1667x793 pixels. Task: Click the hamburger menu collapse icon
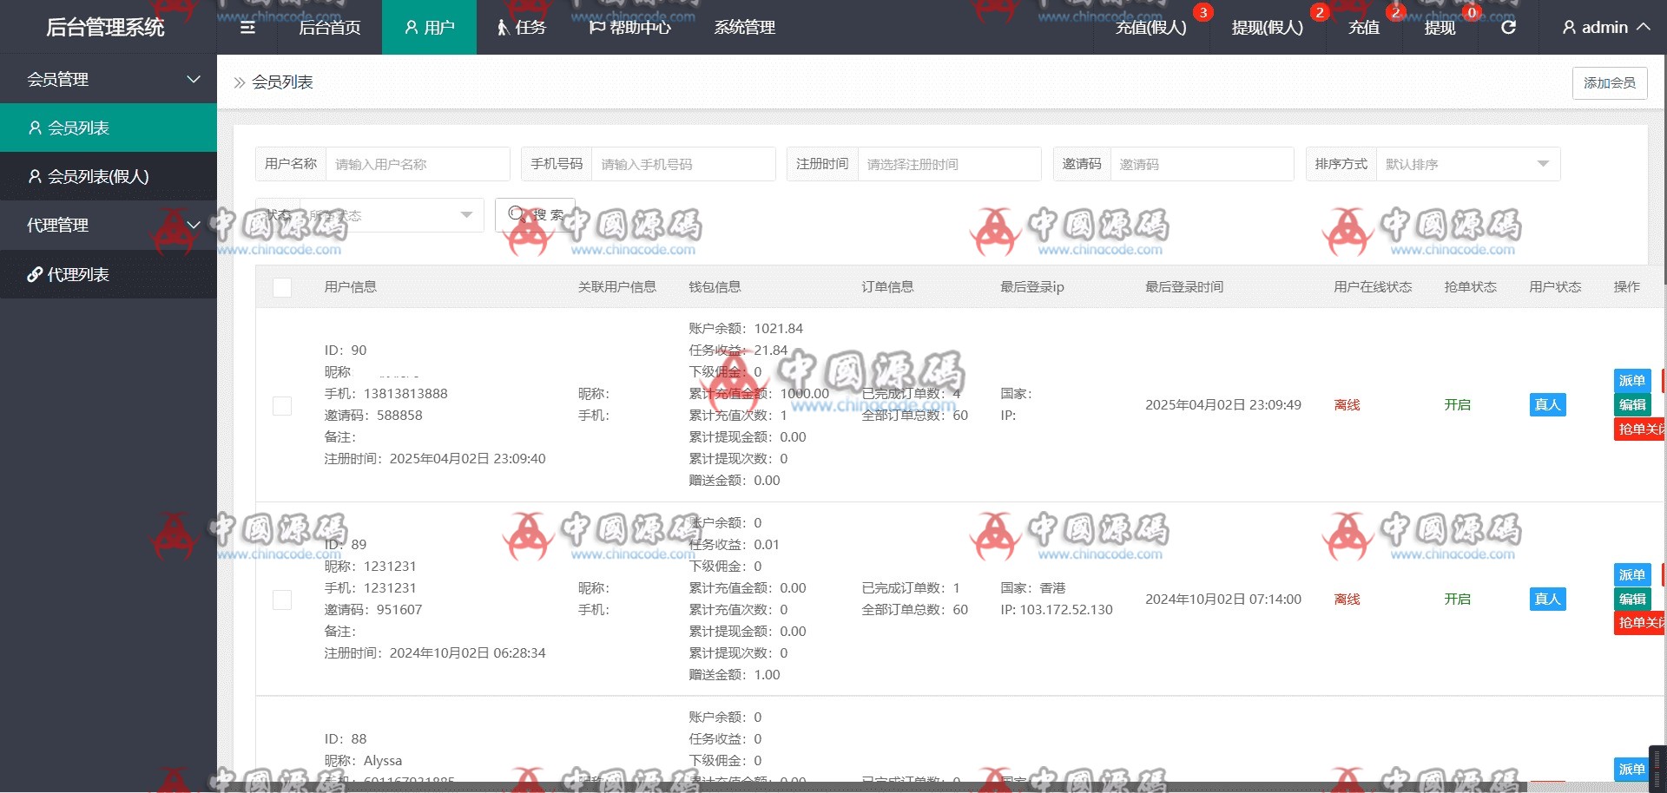(247, 27)
